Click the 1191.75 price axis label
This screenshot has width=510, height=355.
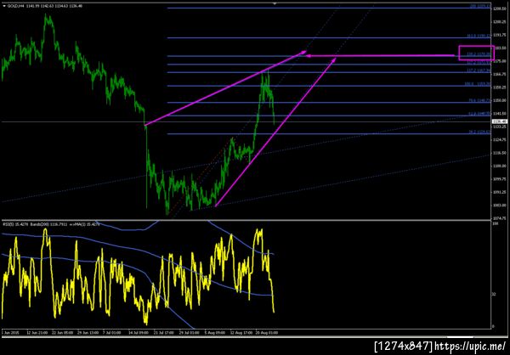[500, 35]
